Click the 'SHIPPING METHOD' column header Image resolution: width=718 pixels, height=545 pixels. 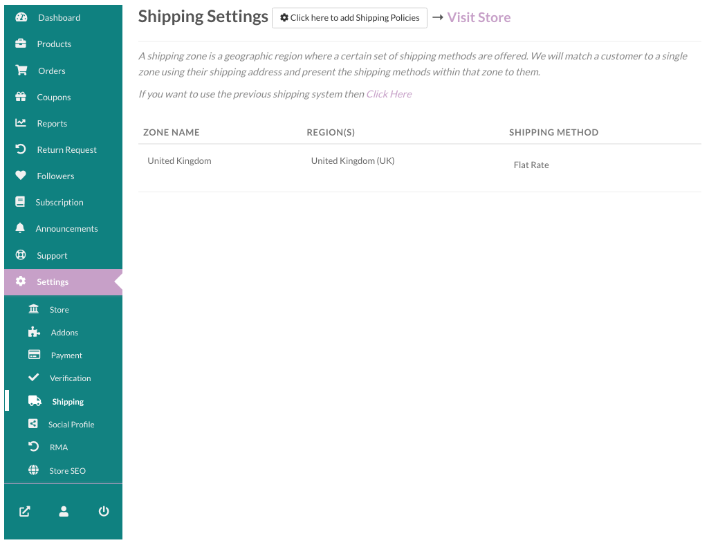coord(553,132)
